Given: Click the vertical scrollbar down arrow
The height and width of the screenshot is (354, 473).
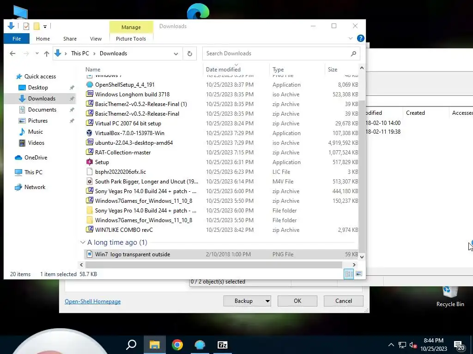Looking at the screenshot, I should coord(362,257).
